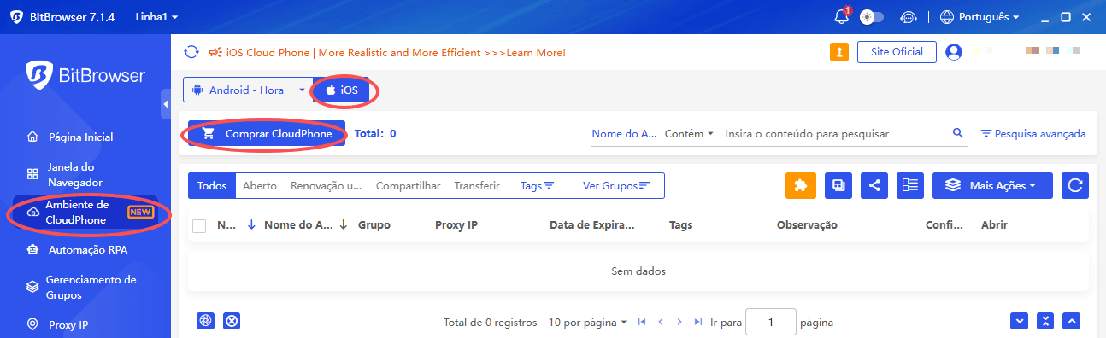This screenshot has width=1106, height=338.
Task: Click the Data de Expira... column header
Action: (592, 225)
